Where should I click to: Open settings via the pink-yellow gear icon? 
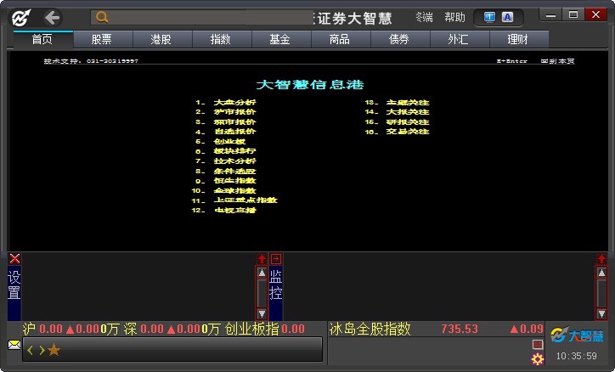point(538,358)
